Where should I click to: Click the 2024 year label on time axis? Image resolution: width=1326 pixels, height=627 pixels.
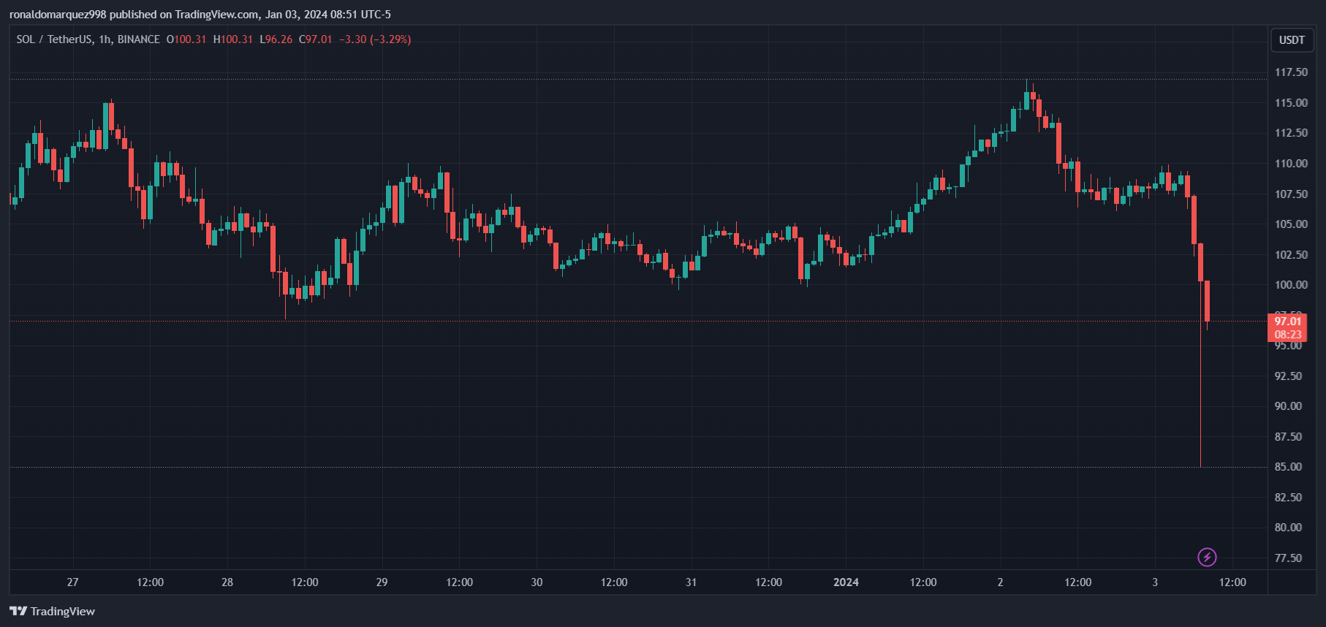pyautogui.click(x=846, y=582)
